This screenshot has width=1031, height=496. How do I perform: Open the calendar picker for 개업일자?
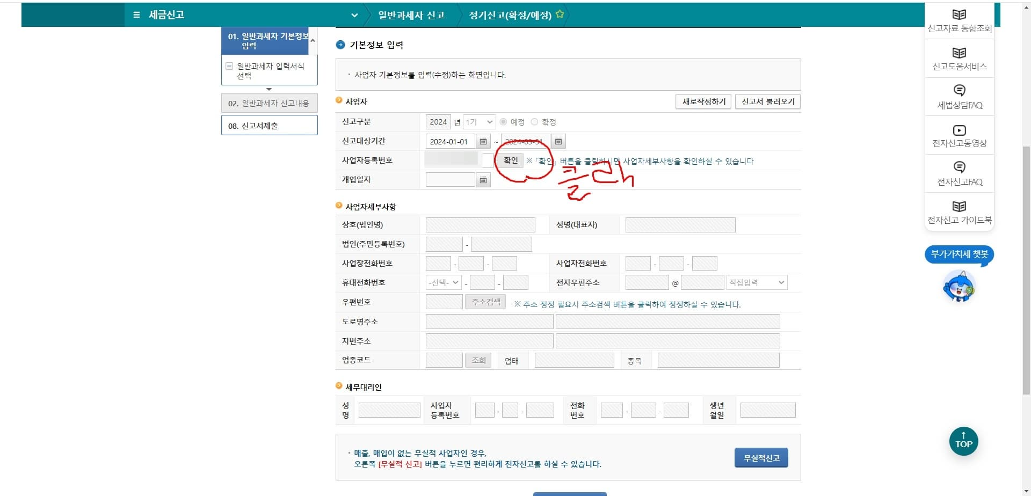(483, 180)
